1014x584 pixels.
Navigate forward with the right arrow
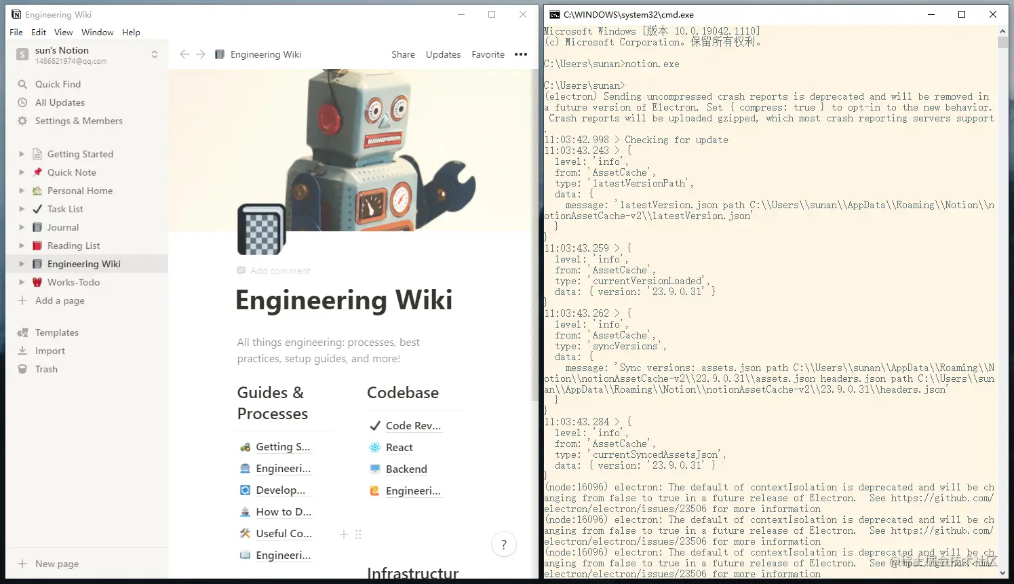pyautogui.click(x=201, y=54)
